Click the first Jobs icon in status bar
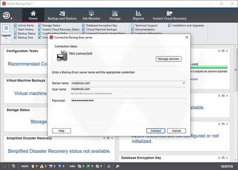Screen dimensions: 238x170 [79, 167]
